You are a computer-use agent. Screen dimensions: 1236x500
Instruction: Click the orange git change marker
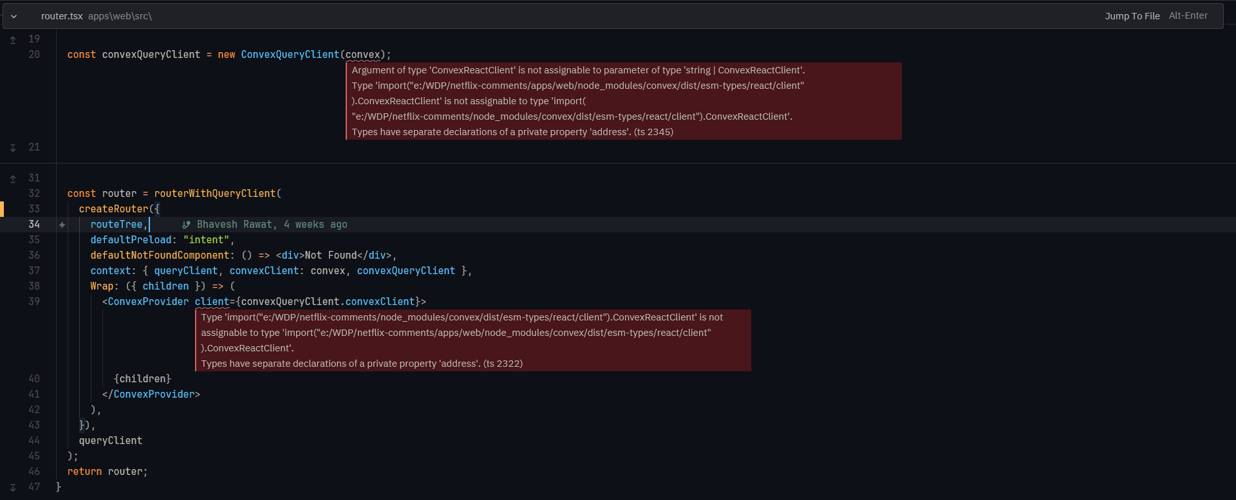pyautogui.click(x=2, y=209)
